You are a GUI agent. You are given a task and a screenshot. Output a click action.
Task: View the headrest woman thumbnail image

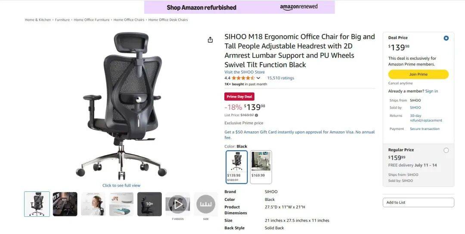(93, 204)
